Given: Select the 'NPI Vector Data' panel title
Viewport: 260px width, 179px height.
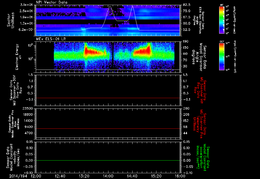Looking at the screenshot, I should [x=52, y=2].
